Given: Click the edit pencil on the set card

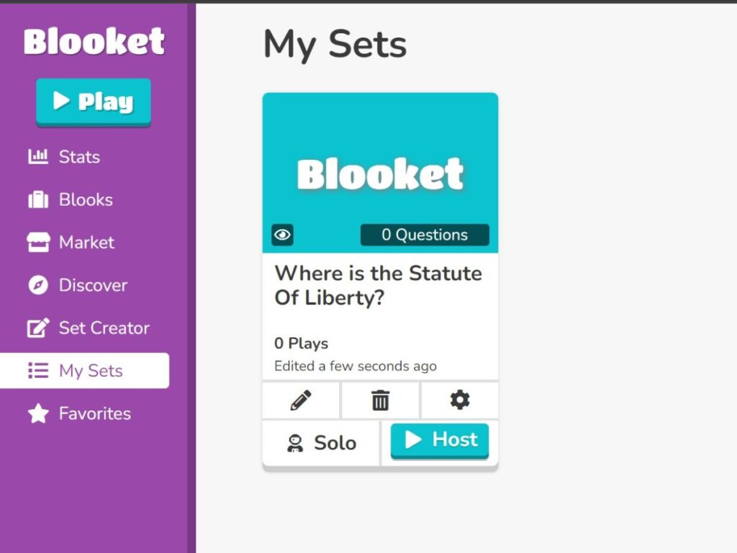Looking at the screenshot, I should pos(301,400).
